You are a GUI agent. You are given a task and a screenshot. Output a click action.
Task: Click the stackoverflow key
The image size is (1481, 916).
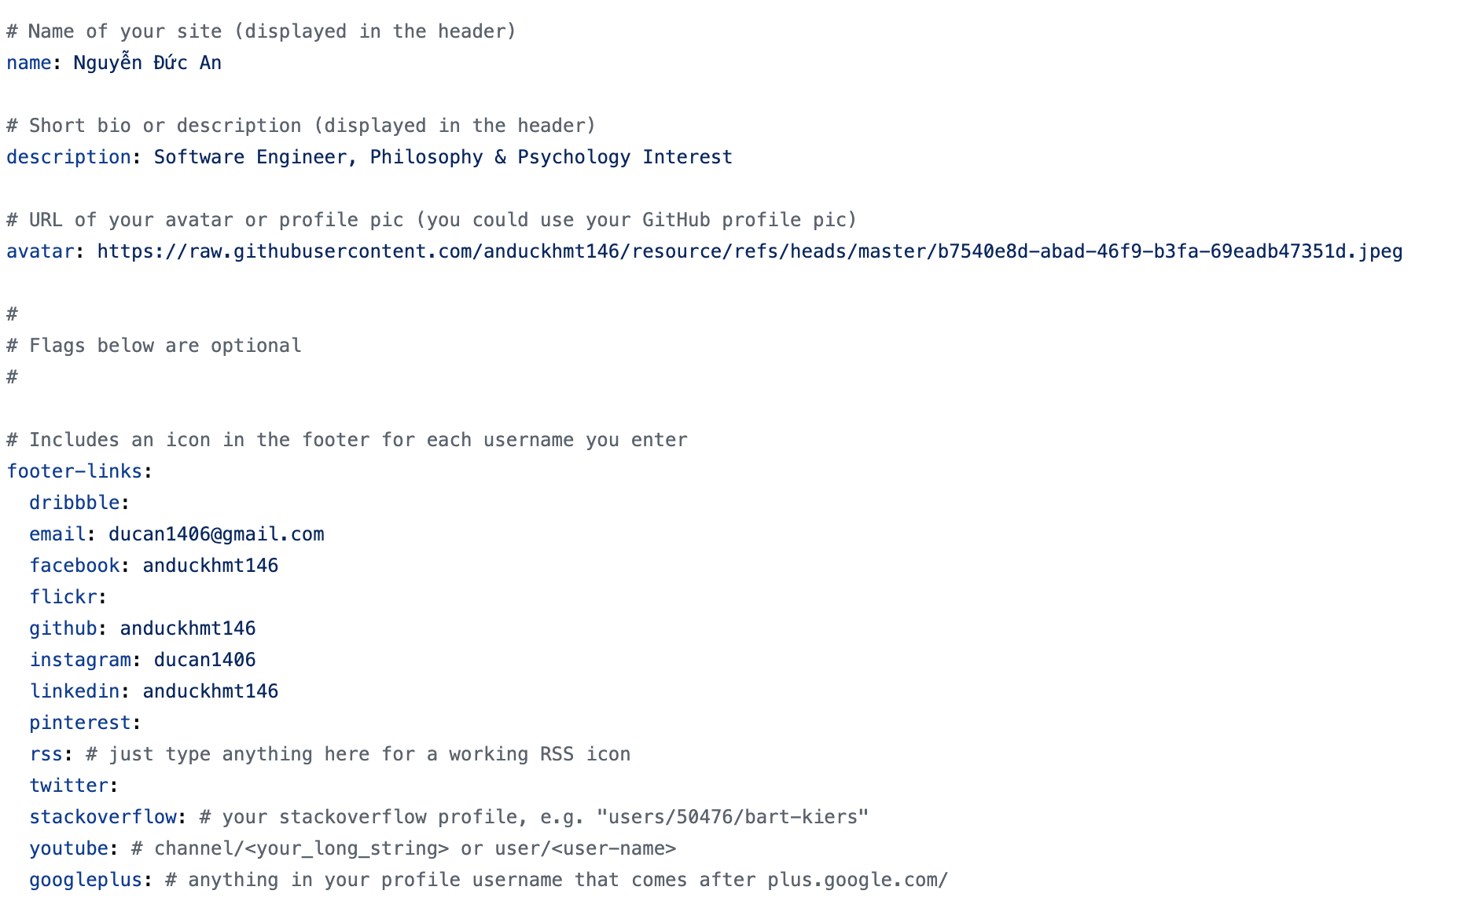[103, 817]
